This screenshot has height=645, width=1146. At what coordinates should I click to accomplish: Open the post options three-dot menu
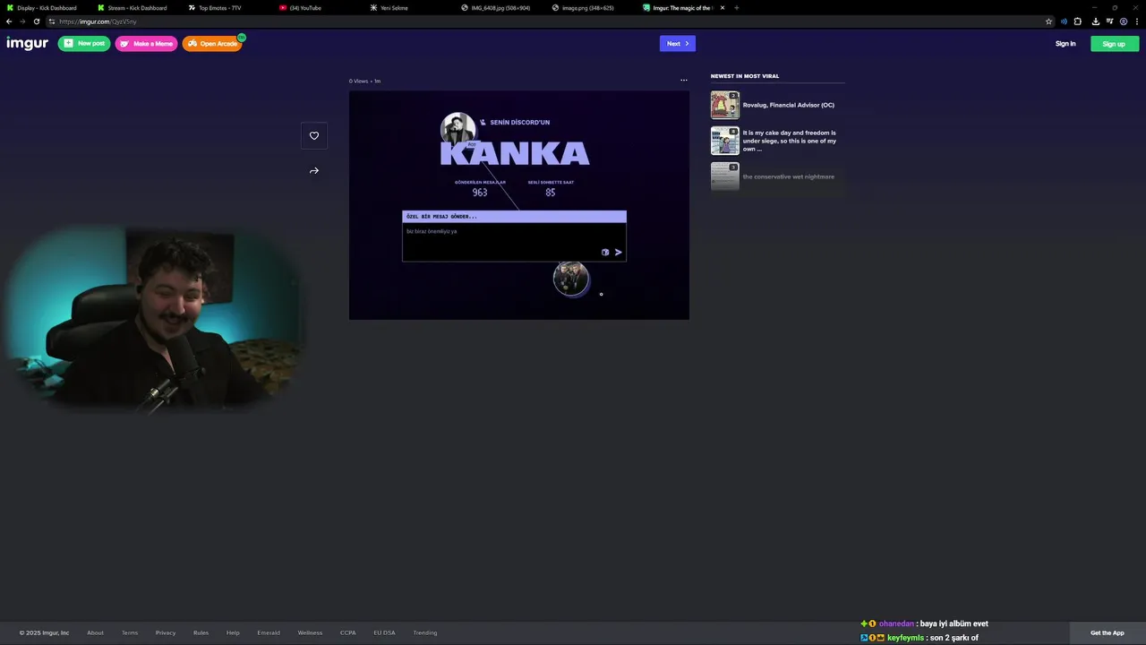[684, 81]
